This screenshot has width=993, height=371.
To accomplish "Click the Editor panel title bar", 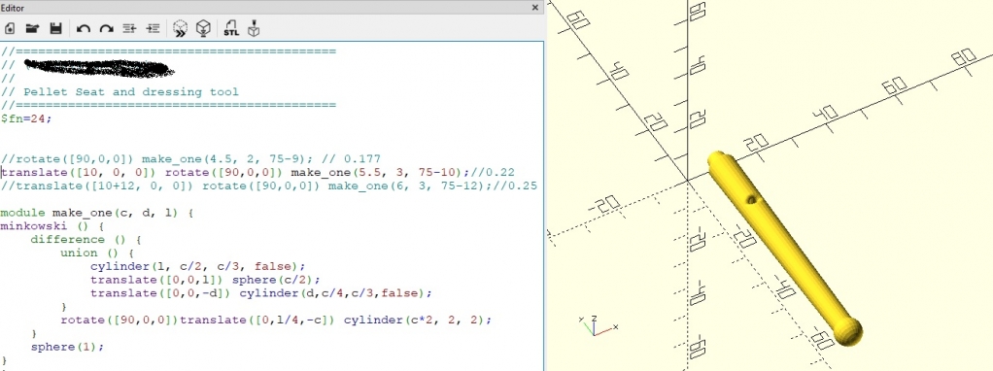I will (272, 8).
